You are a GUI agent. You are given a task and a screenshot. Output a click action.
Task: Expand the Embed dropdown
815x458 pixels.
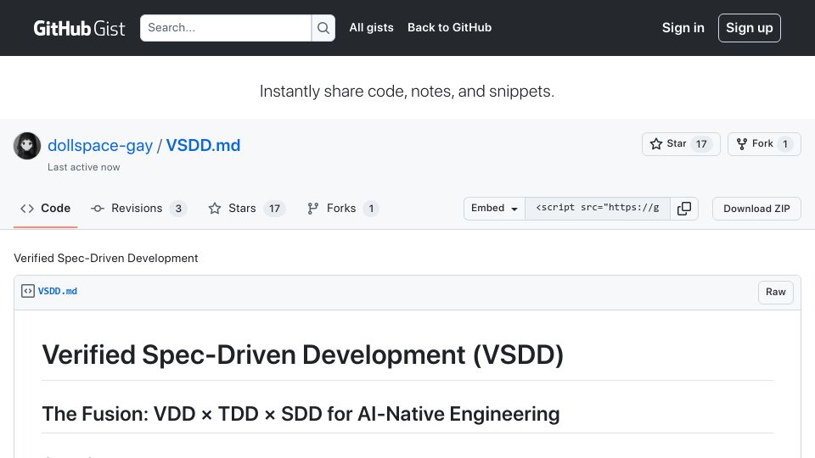tap(494, 209)
